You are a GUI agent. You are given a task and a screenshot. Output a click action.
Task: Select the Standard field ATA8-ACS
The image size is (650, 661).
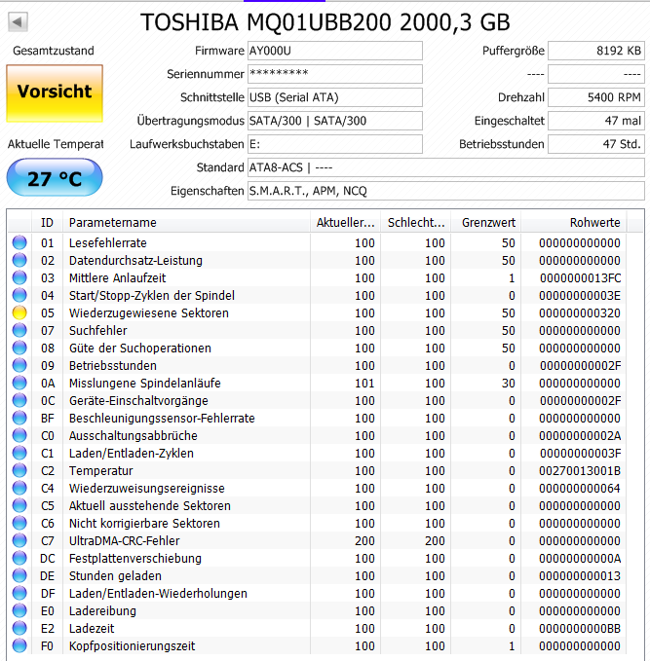pos(446,167)
